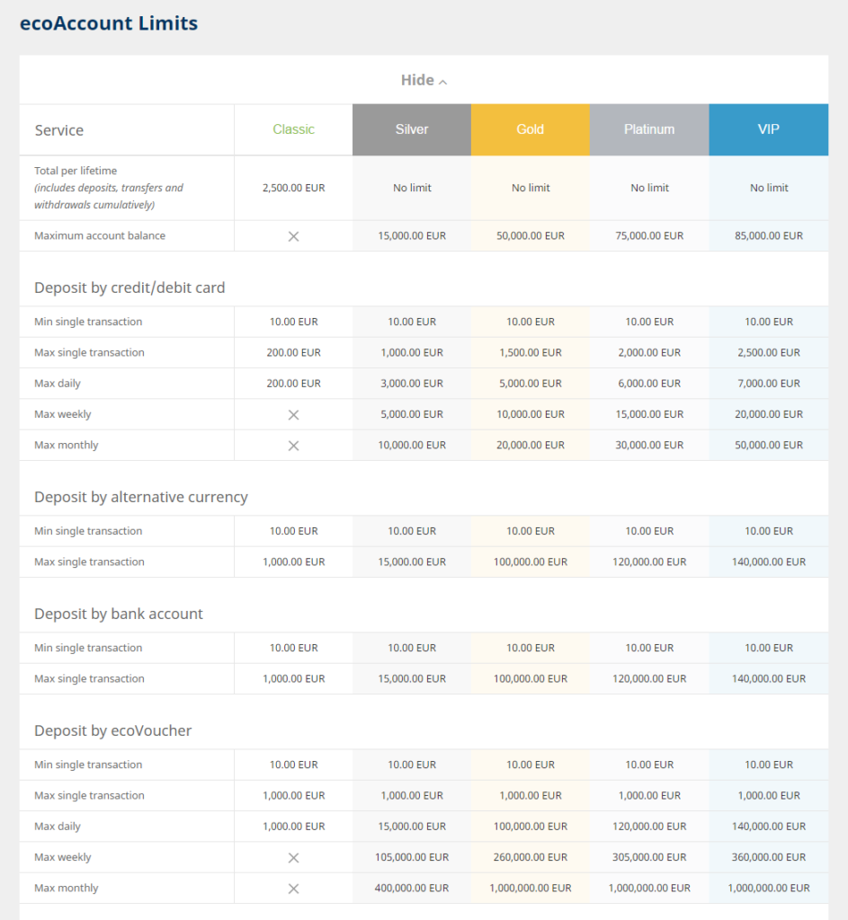
Task: Click the X mark in Maximum account balance row
Action: pos(294,236)
